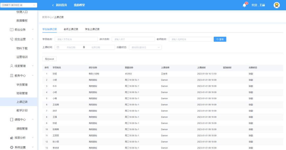The width and height of the screenshot is (286, 150).
Task: Click the 前台业务 book icon
Action: click(12, 30)
